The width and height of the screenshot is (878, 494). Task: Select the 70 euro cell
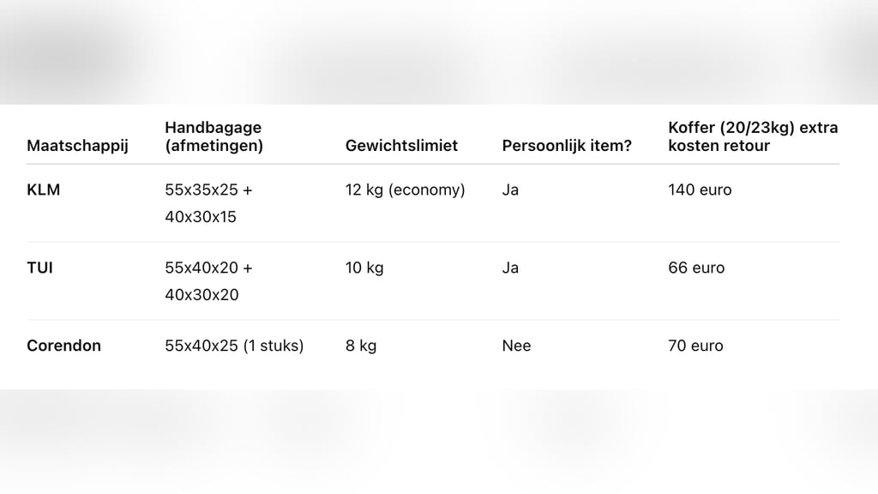pyautogui.click(x=695, y=346)
